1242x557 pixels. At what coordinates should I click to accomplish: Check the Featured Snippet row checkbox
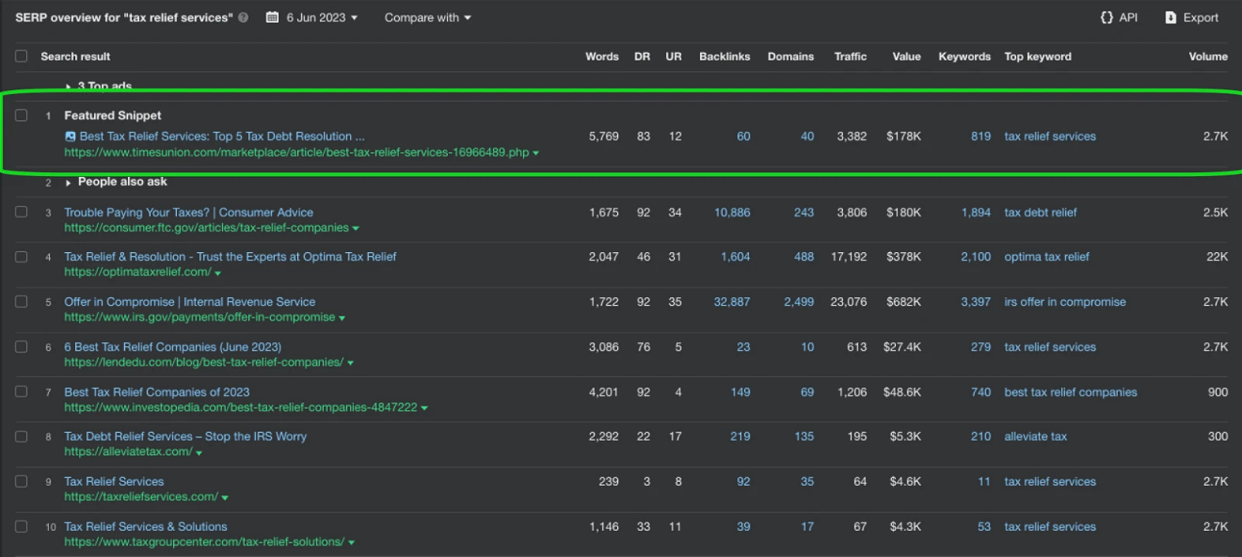(21, 115)
